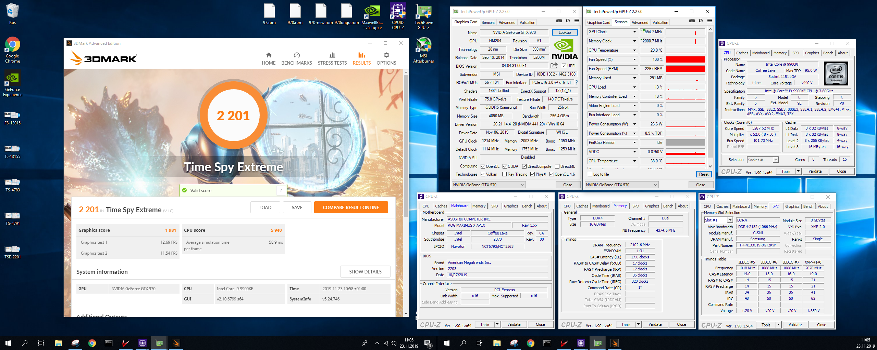Click the LOAD button in 3DMark
This screenshot has width=877, height=350.
[x=265, y=207]
